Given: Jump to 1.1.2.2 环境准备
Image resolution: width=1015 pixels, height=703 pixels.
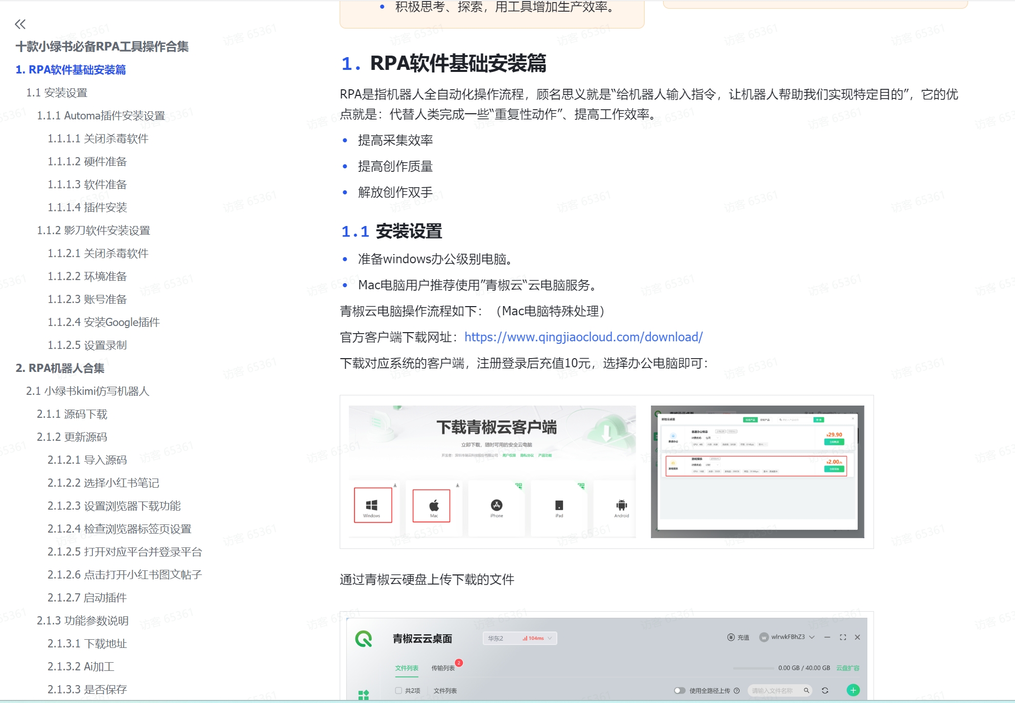Looking at the screenshot, I should 87,276.
